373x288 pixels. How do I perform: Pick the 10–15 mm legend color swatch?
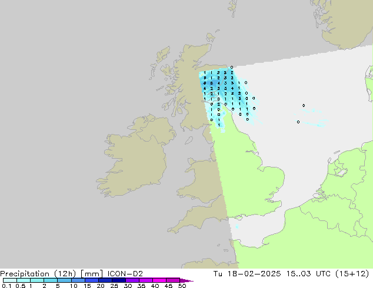pos(78,280)
